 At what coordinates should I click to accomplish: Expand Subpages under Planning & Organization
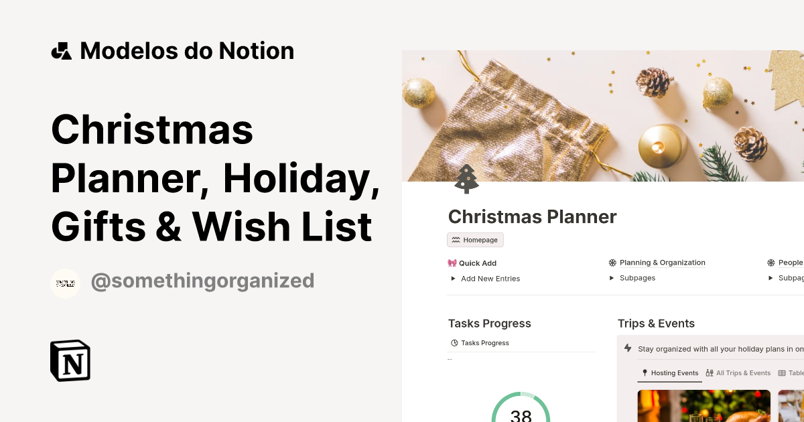611,277
